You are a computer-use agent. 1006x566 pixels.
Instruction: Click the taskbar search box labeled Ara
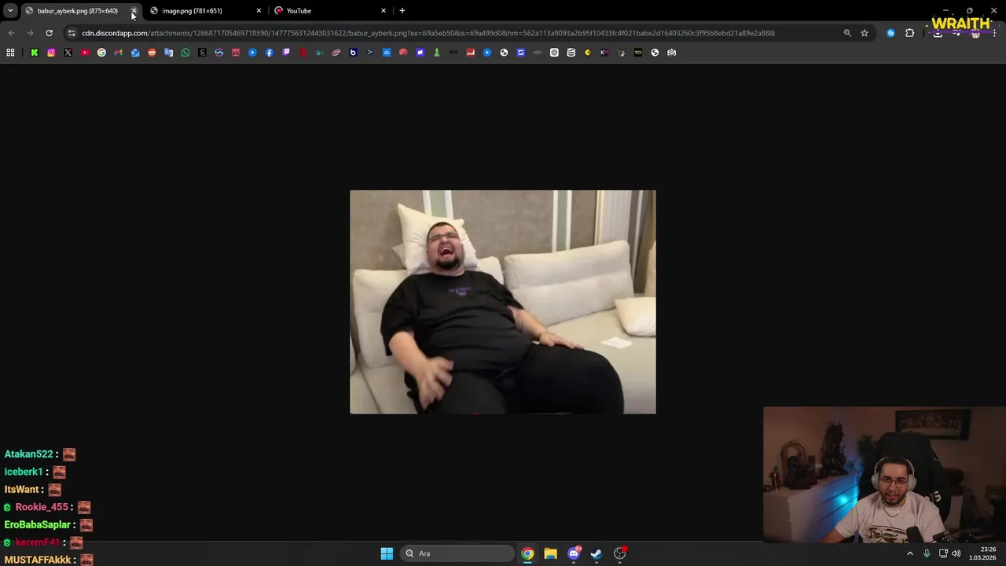tap(457, 553)
